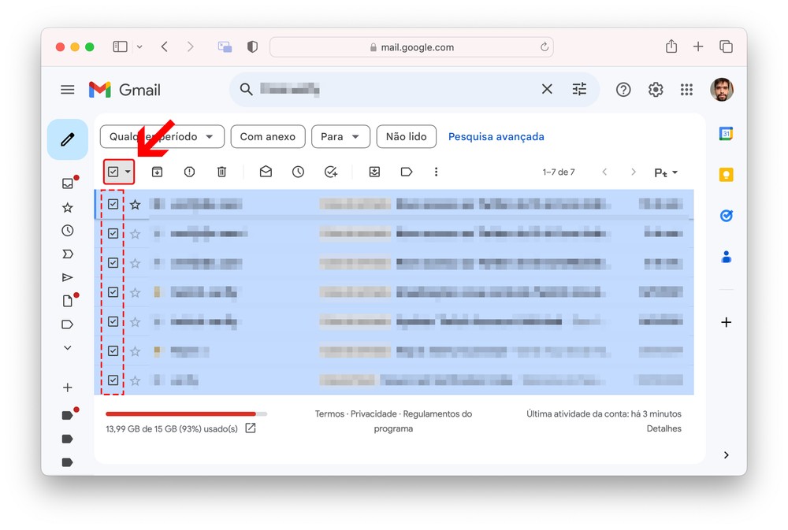The image size is (788, 530).
Task: Click the Compose pencil button
Action: click(x=68, y=139)
